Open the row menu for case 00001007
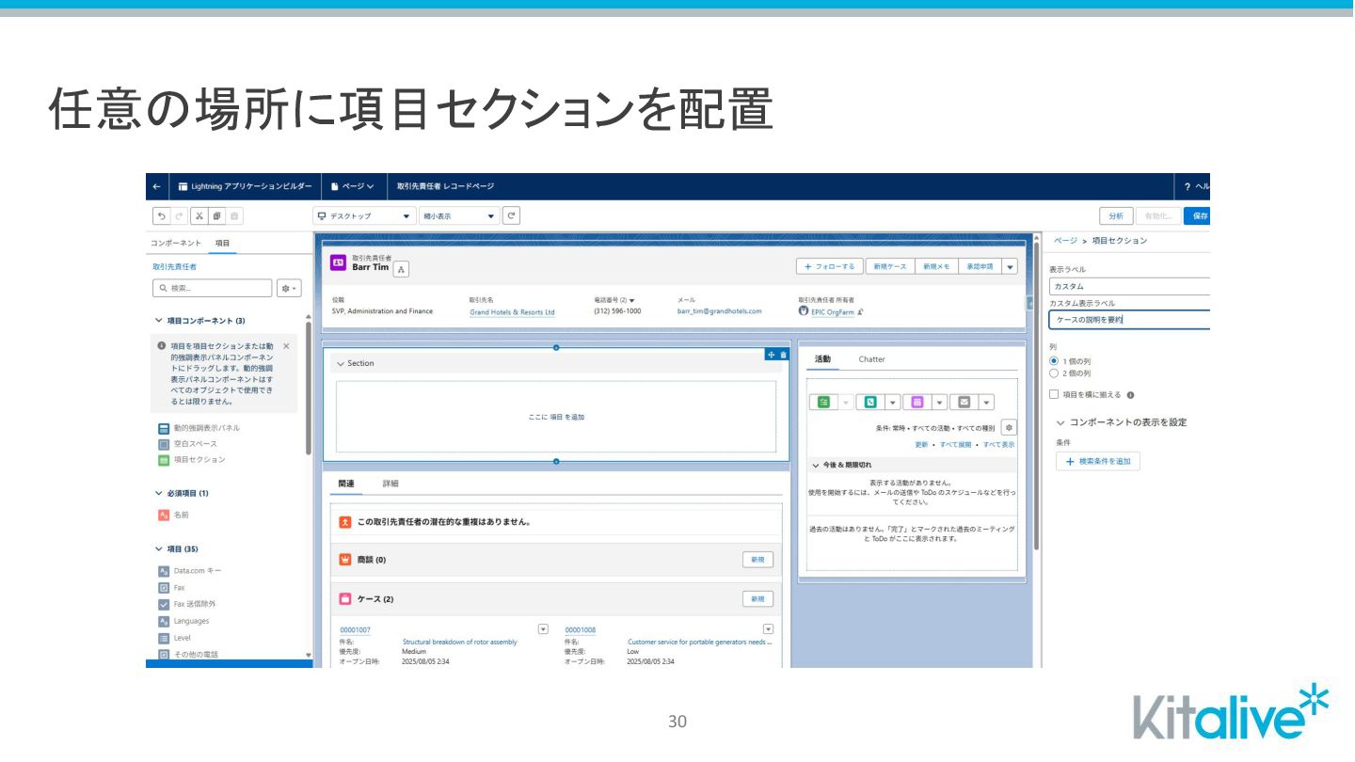Viewport: 1355px width, 762px height. pyautogui.click(x=543, y=628)
